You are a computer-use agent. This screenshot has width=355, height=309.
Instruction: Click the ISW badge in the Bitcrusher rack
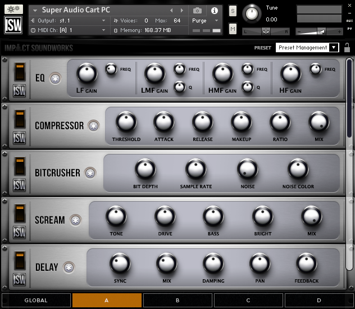point(20,185)
